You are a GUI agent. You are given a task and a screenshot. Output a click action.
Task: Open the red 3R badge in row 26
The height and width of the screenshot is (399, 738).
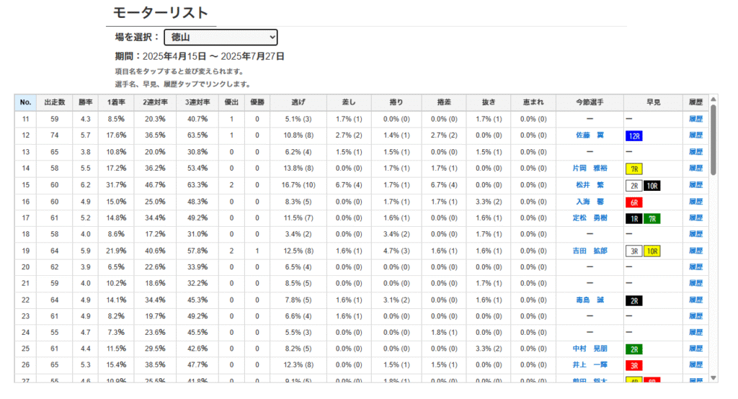634,366
